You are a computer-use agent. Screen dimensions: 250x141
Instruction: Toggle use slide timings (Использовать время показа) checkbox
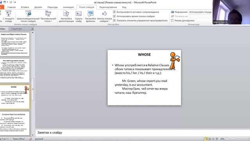pos(114,16)
